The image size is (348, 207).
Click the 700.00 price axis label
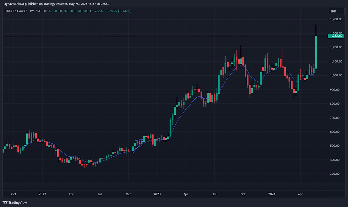click(335, 118)
